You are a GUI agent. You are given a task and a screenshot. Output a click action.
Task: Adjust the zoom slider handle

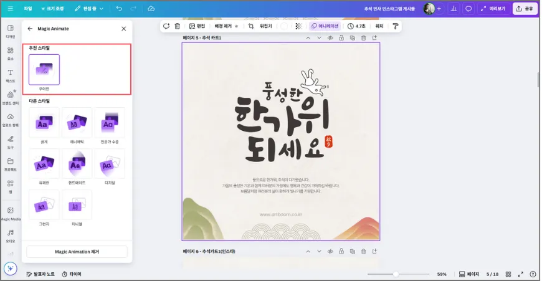pos(396,274)
